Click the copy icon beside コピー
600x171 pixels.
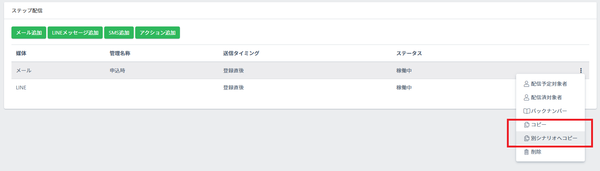point(527,125)
